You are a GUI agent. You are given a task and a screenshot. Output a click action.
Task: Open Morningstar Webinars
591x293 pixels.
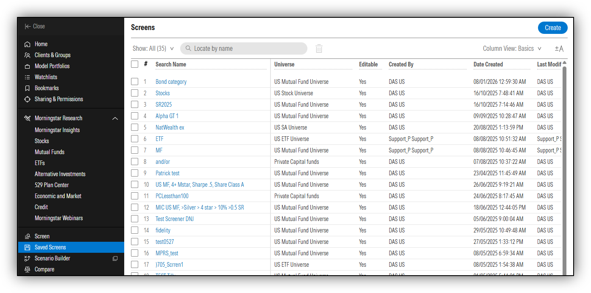59,218
